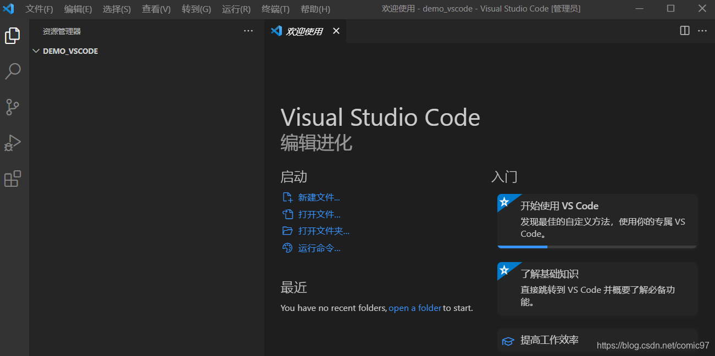Open the Search view in activity bar
The width and height of the screenshot is (715, 356).
pos(13,71)
